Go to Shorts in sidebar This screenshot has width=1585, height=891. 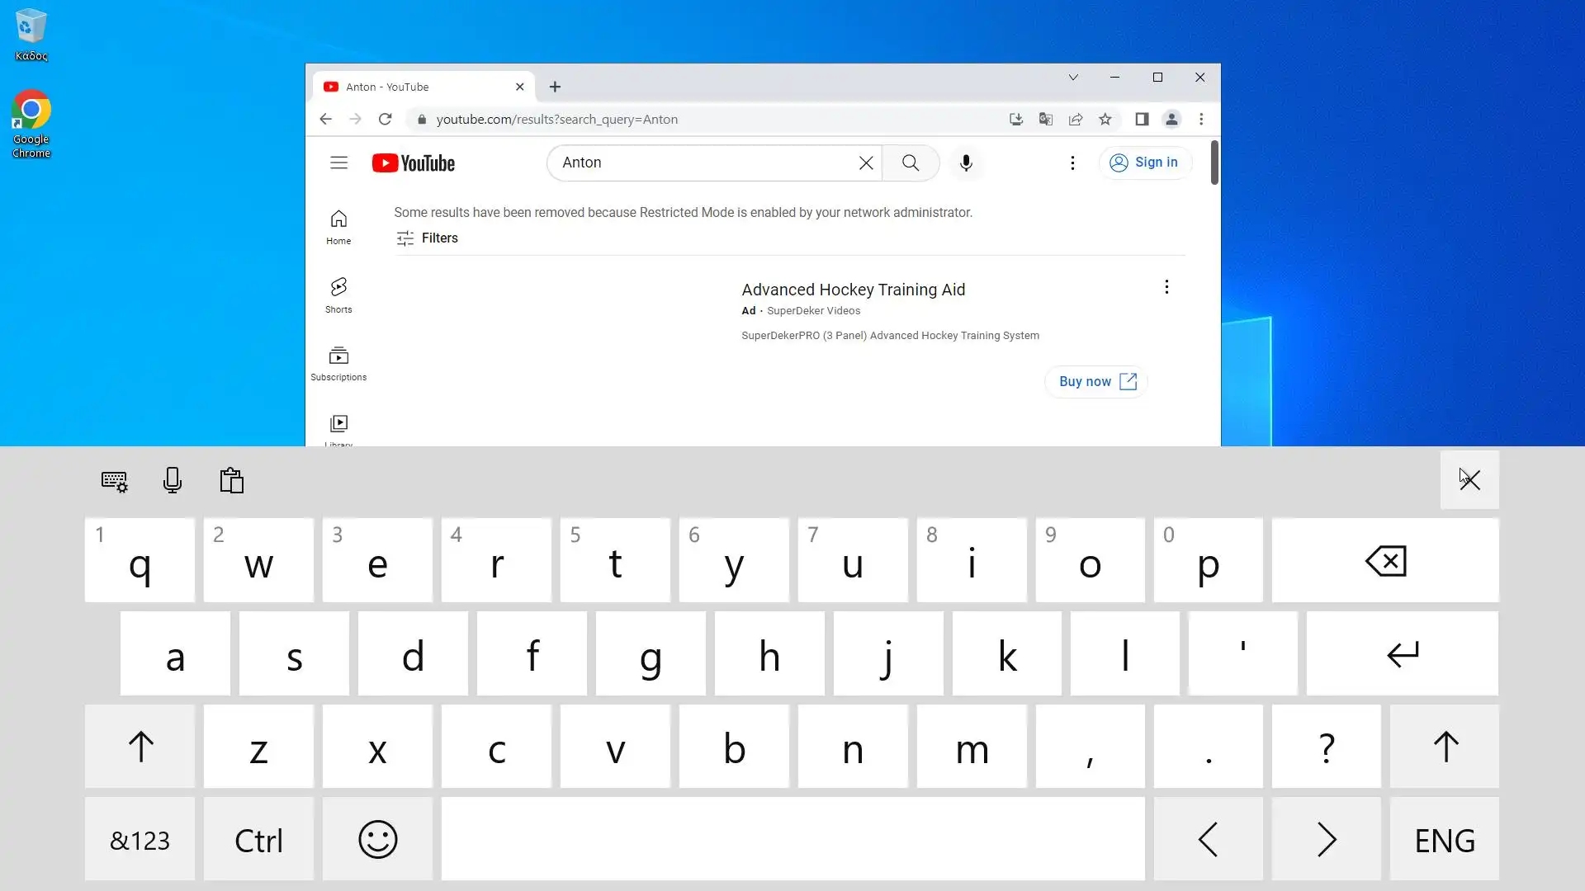(338, 295)
